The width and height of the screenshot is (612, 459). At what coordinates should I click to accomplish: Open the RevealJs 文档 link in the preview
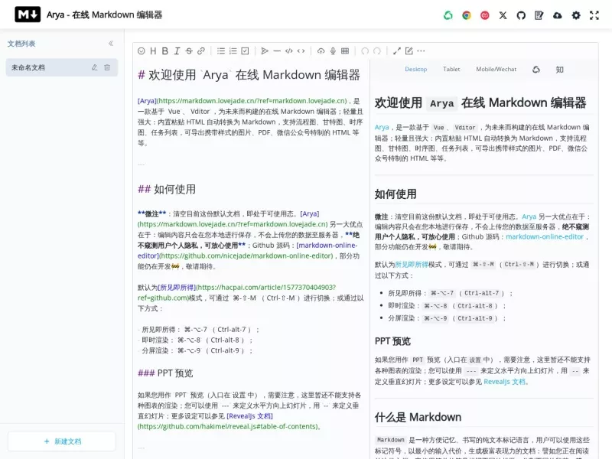point(505,382)
